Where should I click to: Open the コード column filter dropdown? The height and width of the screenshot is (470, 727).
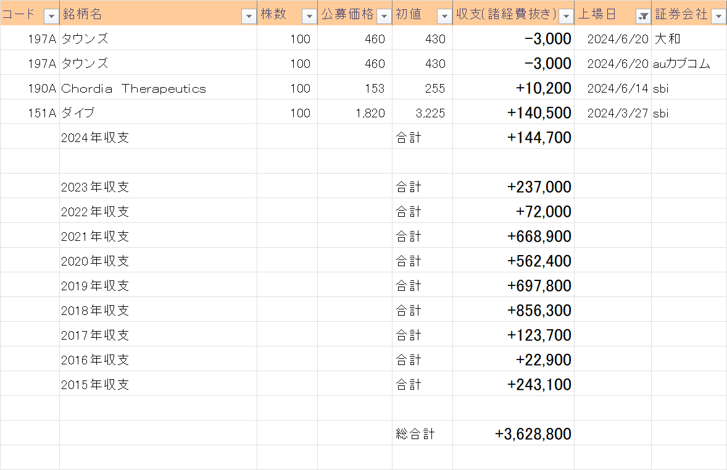51,16
